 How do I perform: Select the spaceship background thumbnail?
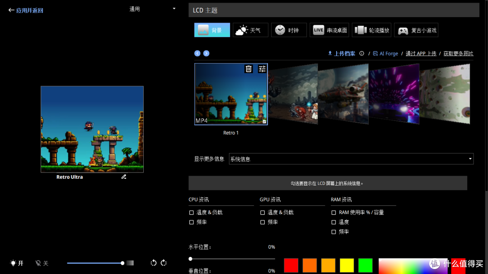343,94
